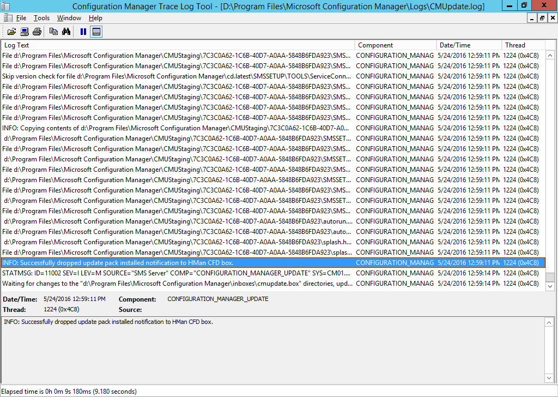Open the File menu
This screenshot has width=558, height=397.
pyautogui.click(x=21, y=18)
